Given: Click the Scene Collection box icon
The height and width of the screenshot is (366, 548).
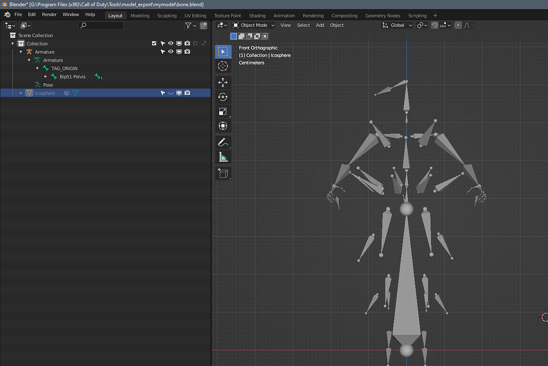Looking at the screenshot, I should click(13, 35).
